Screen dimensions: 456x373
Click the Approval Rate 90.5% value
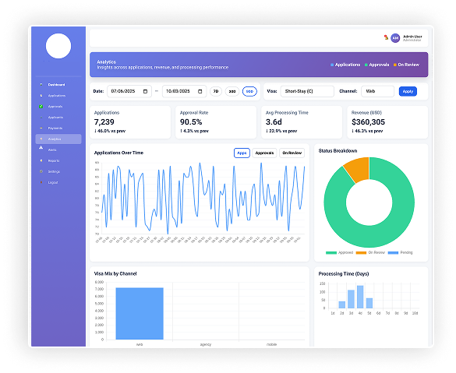[x=191, y=122]
